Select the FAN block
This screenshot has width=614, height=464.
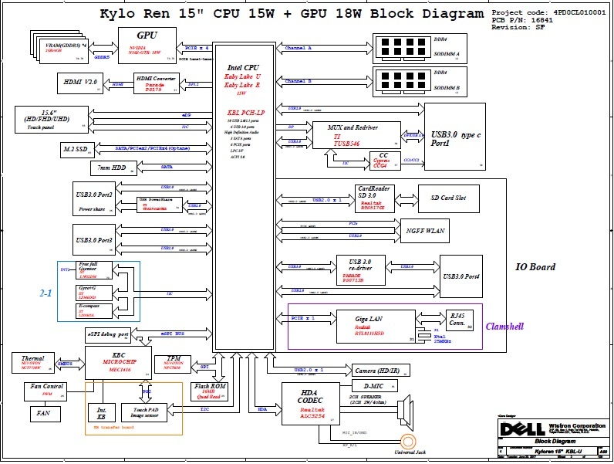click(46, 414)
